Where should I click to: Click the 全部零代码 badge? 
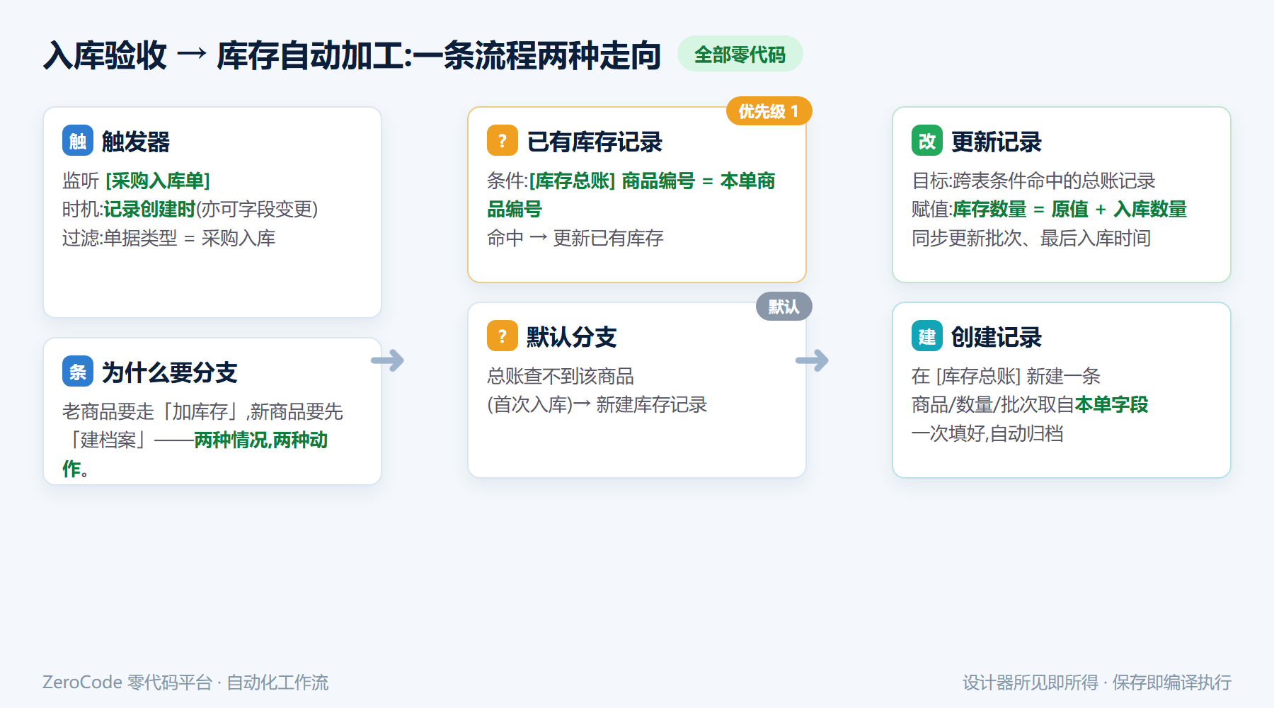[x=740, y=54]
